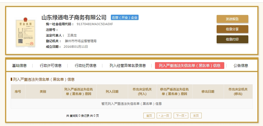Select the 行政处罚信息 tab
263x126 pixels.
[85, 66]
